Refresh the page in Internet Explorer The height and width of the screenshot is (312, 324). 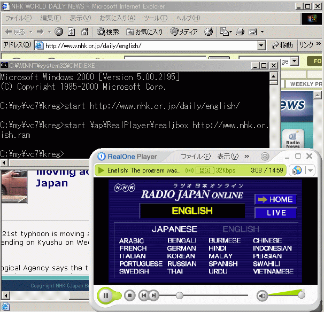click(x=72, y=32)
